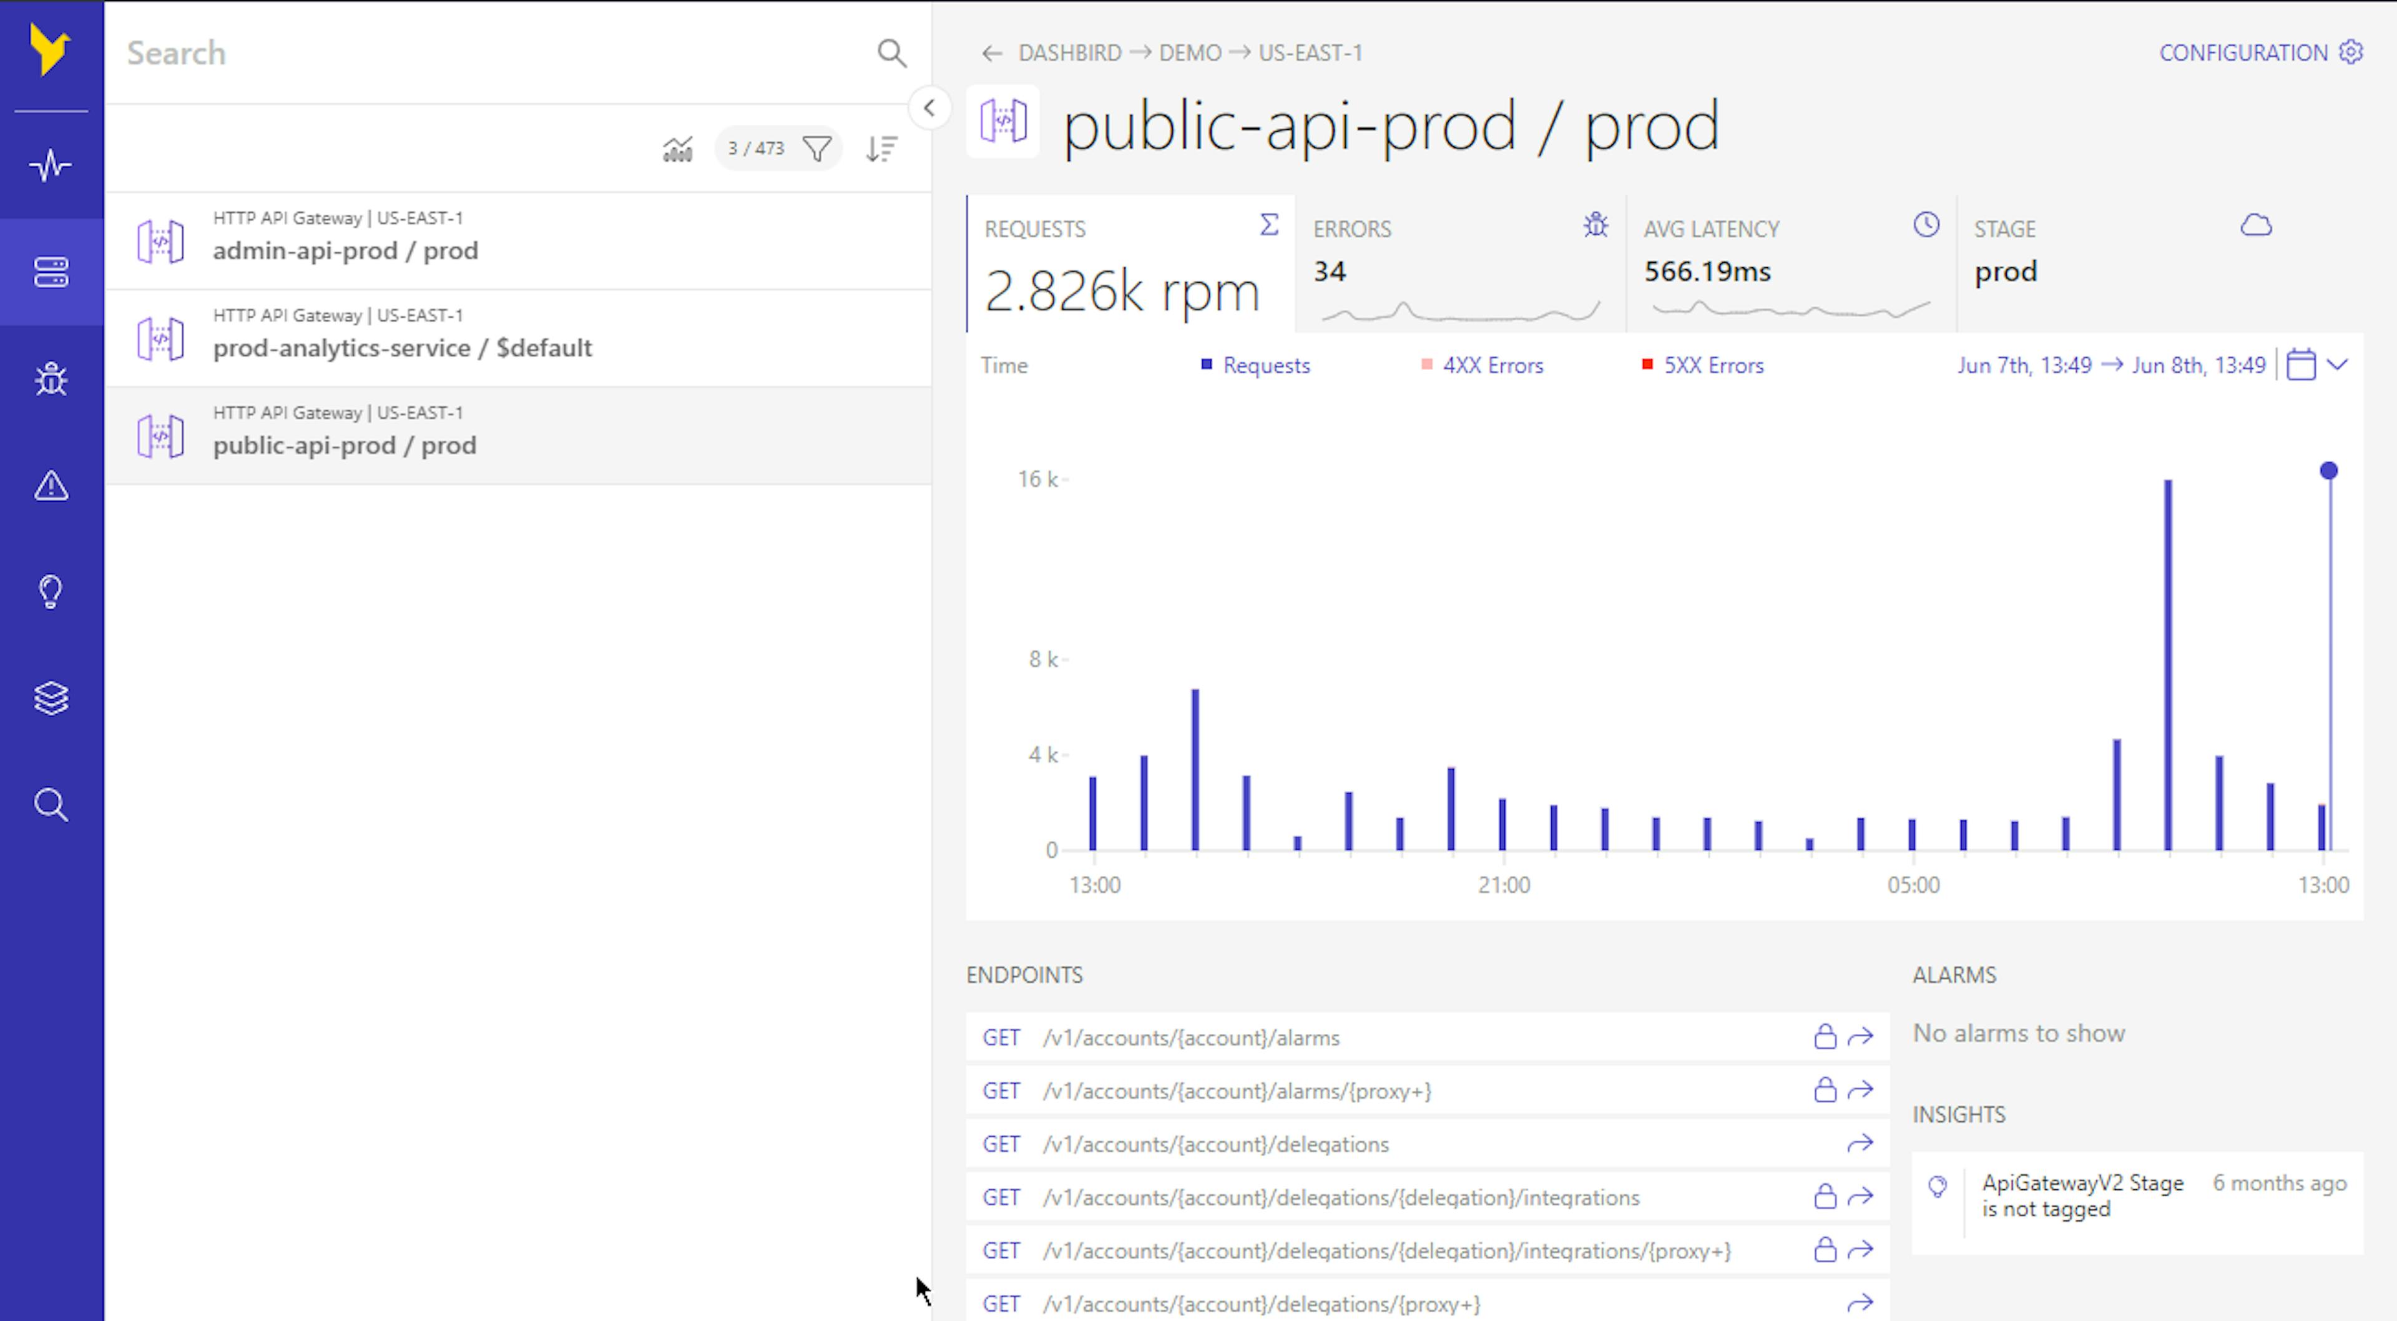The width and height of the screenshot is (2397, 1321).
Task: Open the search magnifier sidebar icon
Action: pos(51,805)
